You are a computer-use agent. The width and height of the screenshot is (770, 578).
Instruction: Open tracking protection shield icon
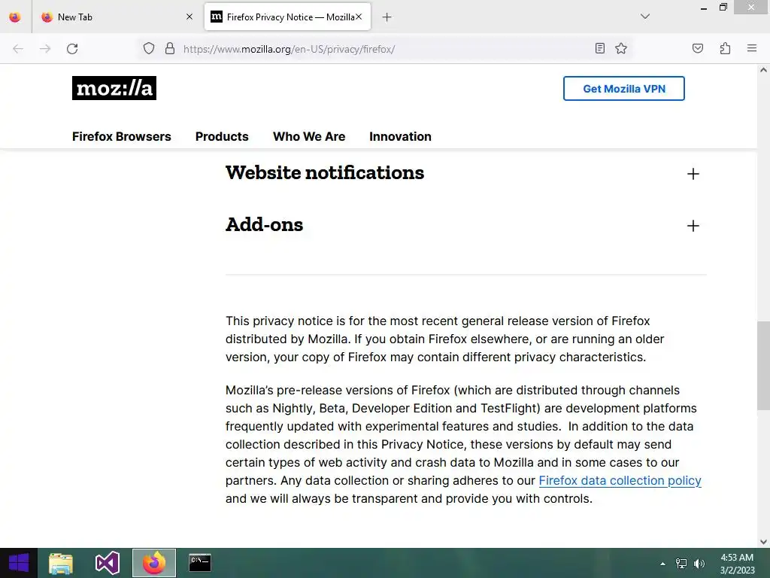[x=149, y=49]
